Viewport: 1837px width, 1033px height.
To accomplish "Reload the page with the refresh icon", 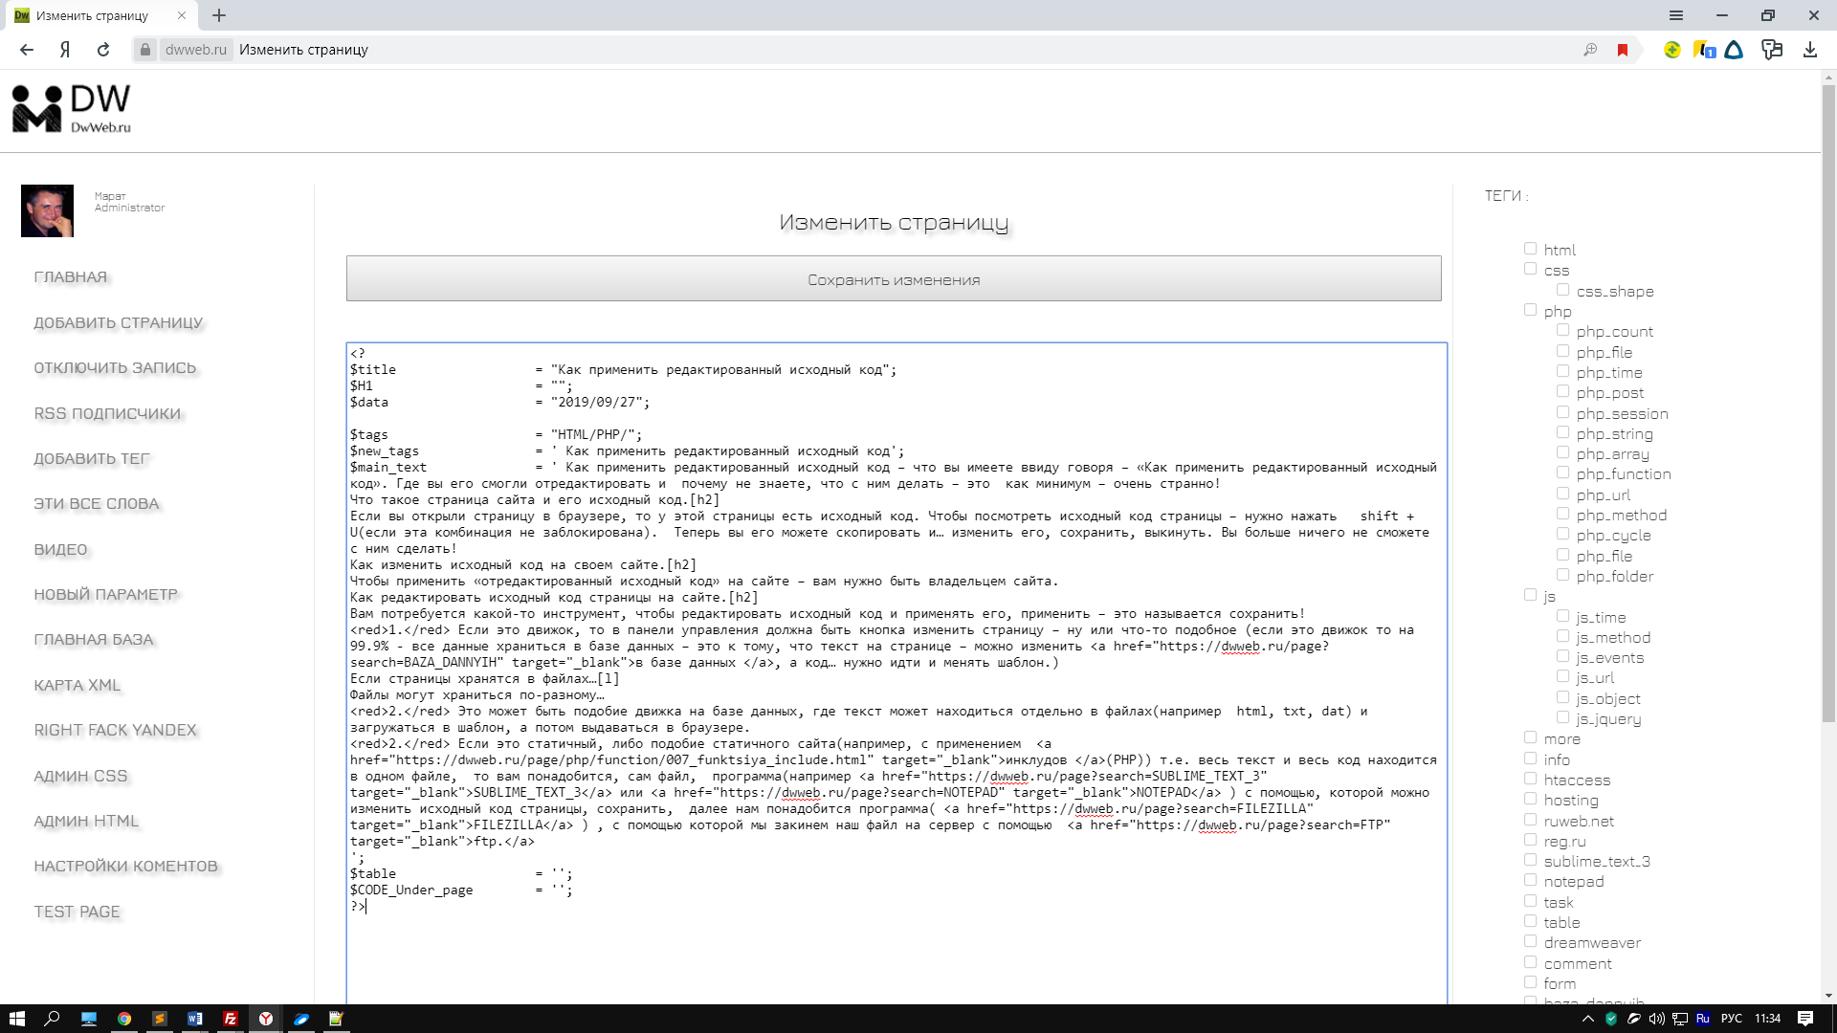I will coord(103,50).
